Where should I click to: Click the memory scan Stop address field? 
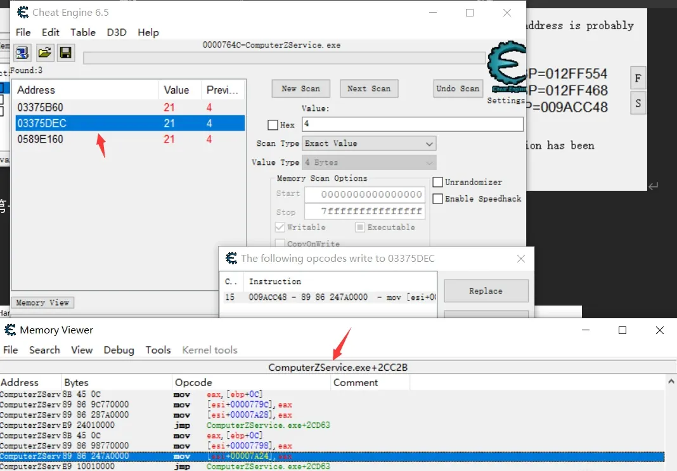pyautogui.click(x=365, y=212)
